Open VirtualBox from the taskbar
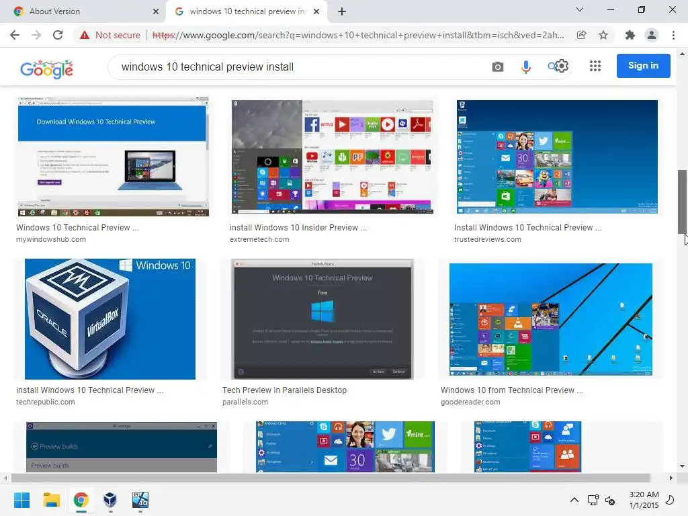The image size is (688, 516). [x=110, y=500]
